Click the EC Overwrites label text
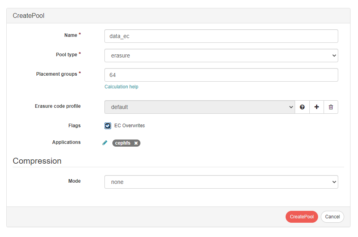This screenshot has width=358, height=237. (129, 126)
